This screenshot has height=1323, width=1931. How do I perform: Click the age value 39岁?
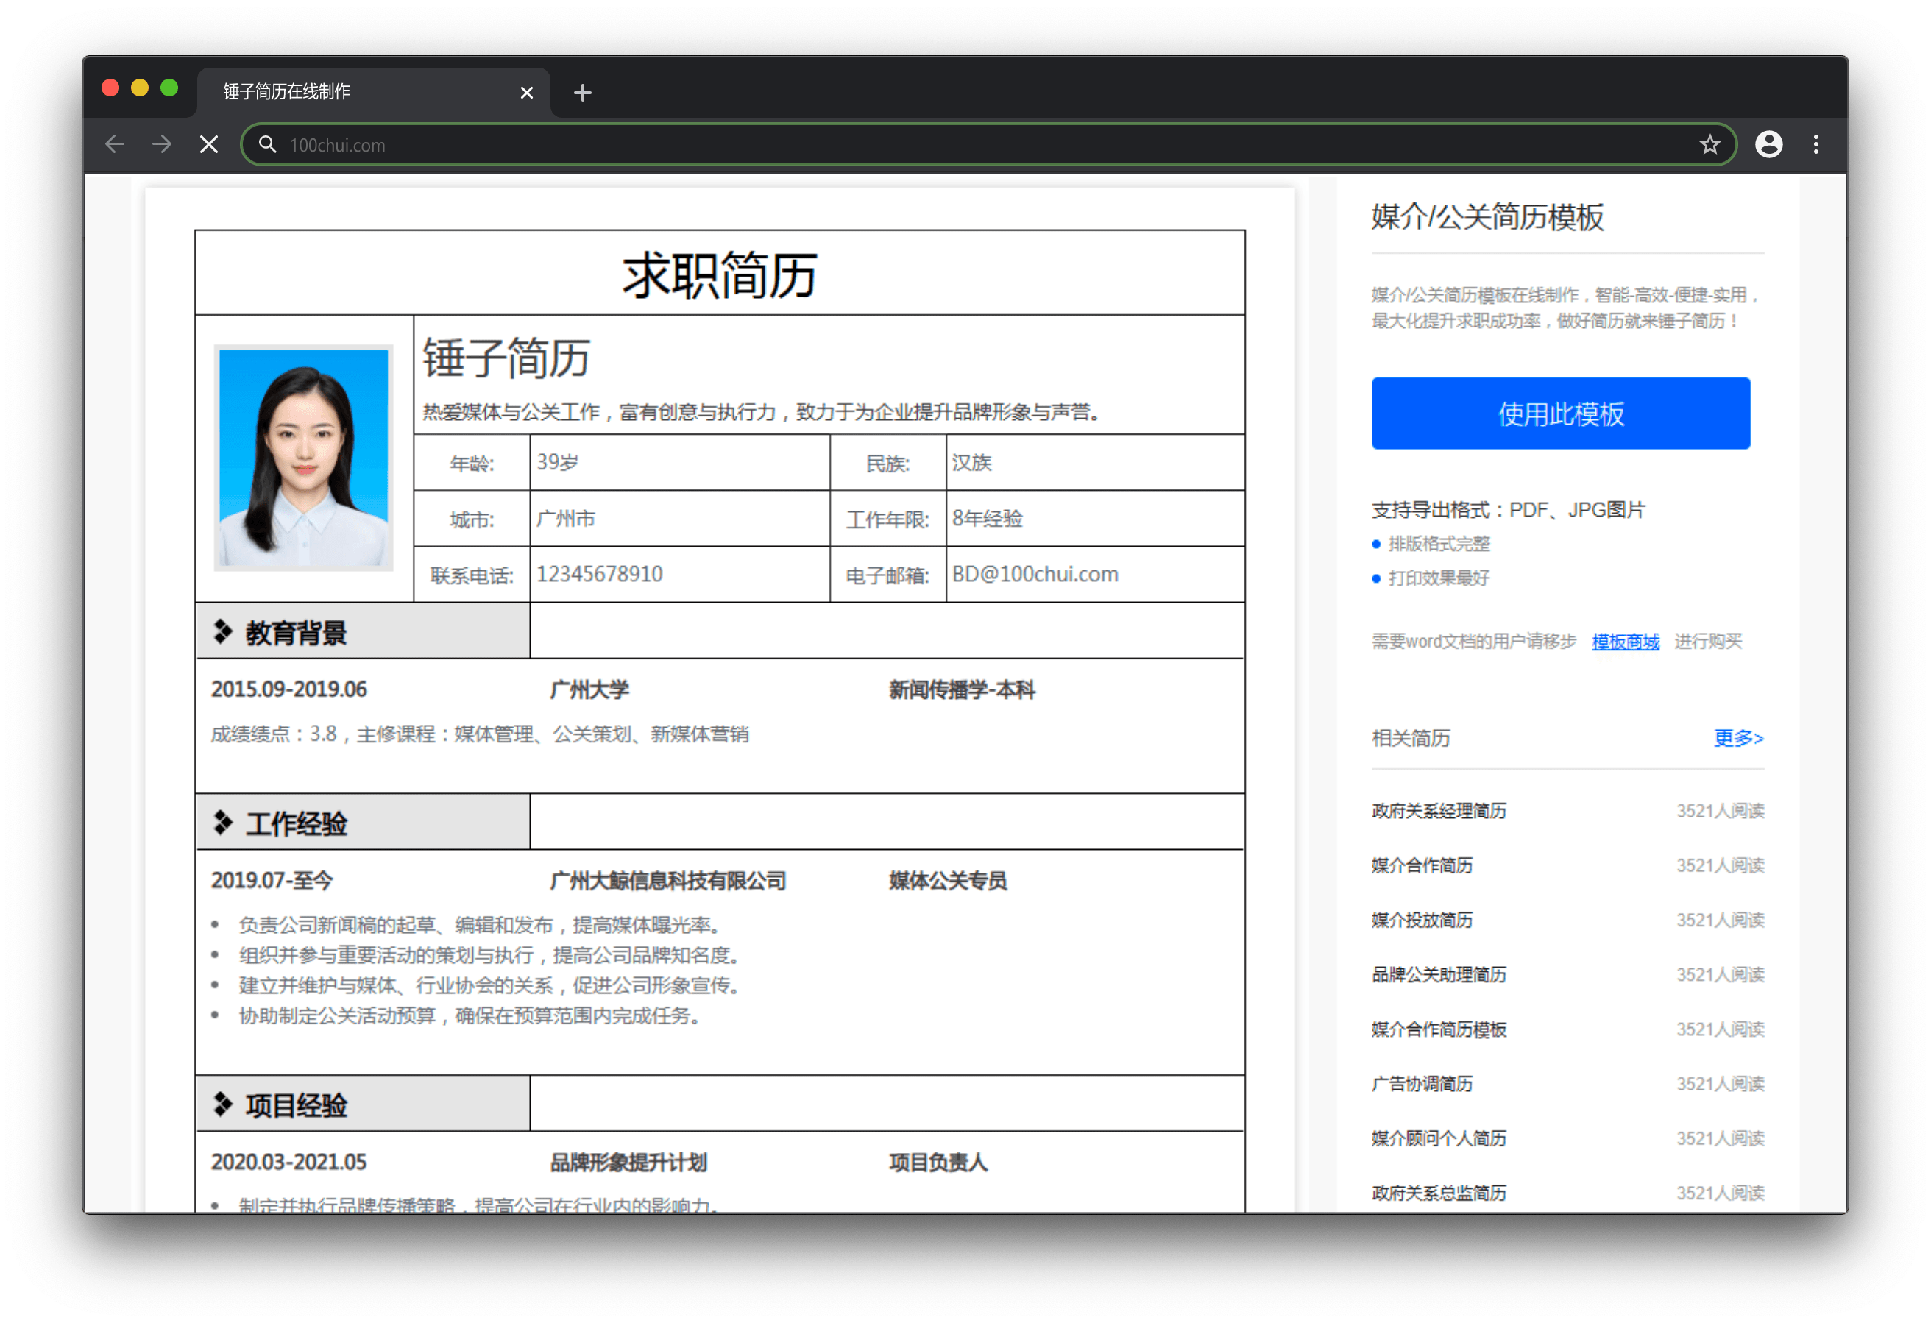pyautogui.click(x=556, y=462)
